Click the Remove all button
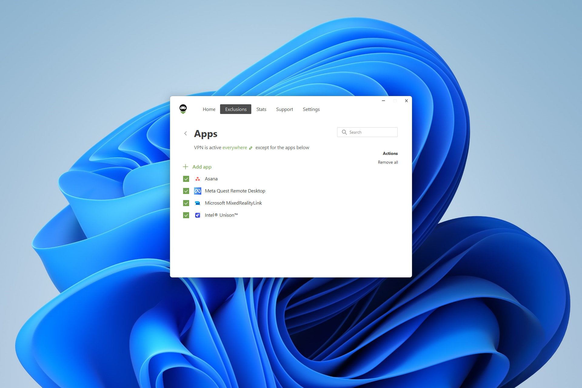The height and width of the screenshot is (388, 582). [387, 162]
